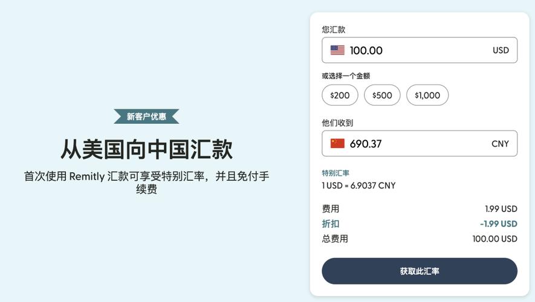The width and height of the screenshot is (535, 302).
Task: Edit the 690.37 receive amount field
Action: point(420,144)
